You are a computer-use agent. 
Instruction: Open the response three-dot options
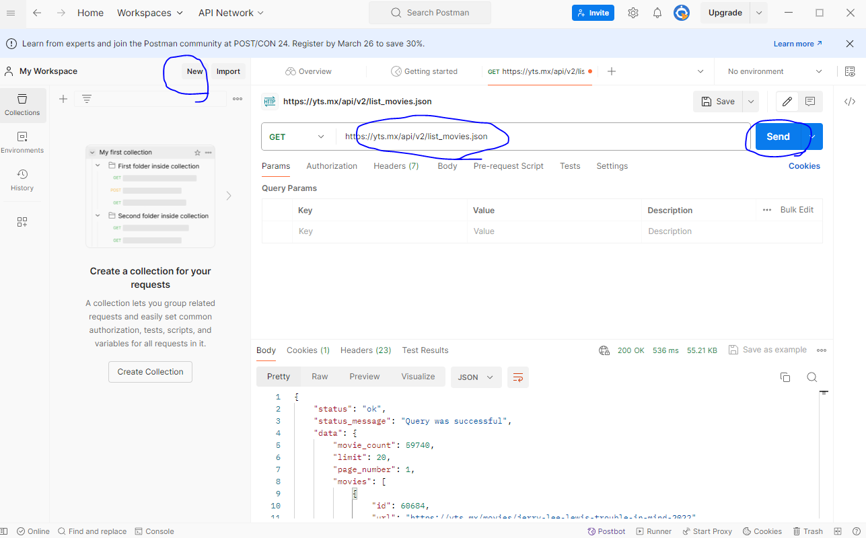pyautogui.click(x=822, y=350)
